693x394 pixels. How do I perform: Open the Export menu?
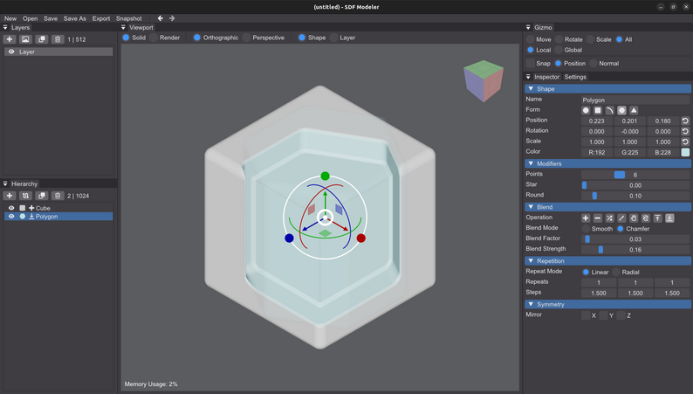(x=100, y=18)
